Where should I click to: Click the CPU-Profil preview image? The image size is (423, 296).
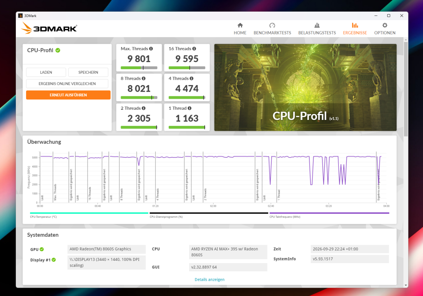pyautogui.click(x=306, y=87)
